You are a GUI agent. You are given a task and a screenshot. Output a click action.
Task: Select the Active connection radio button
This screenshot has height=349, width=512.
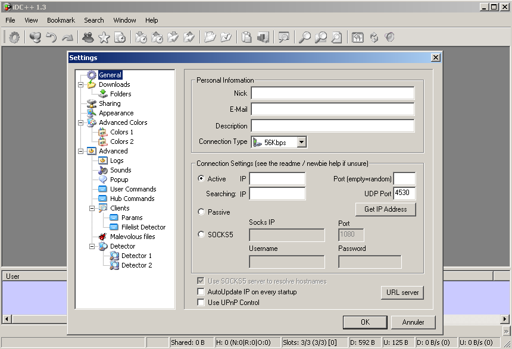pos(201,178)
